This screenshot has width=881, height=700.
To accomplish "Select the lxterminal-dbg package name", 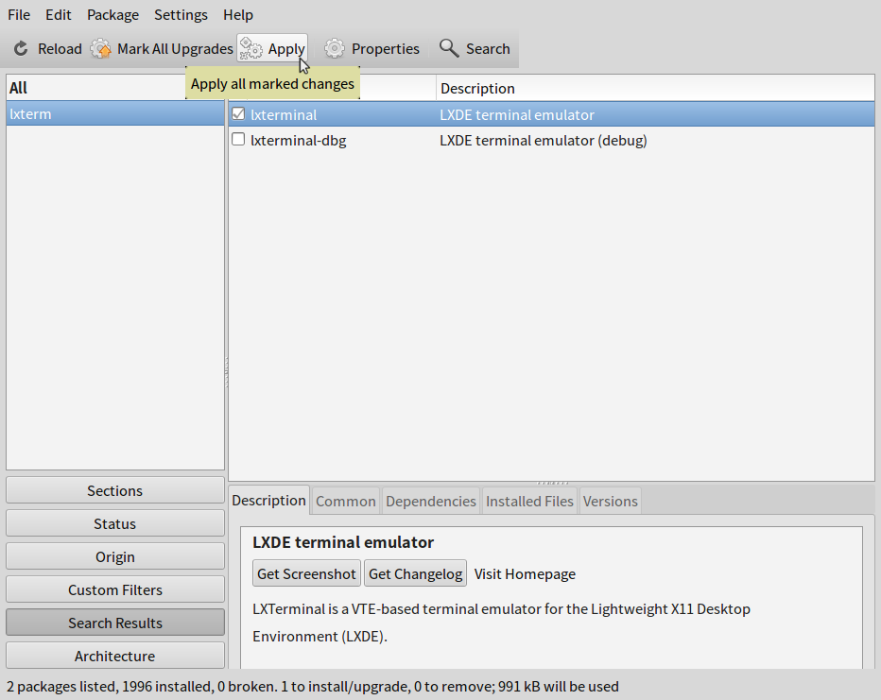I will point(299,141).
